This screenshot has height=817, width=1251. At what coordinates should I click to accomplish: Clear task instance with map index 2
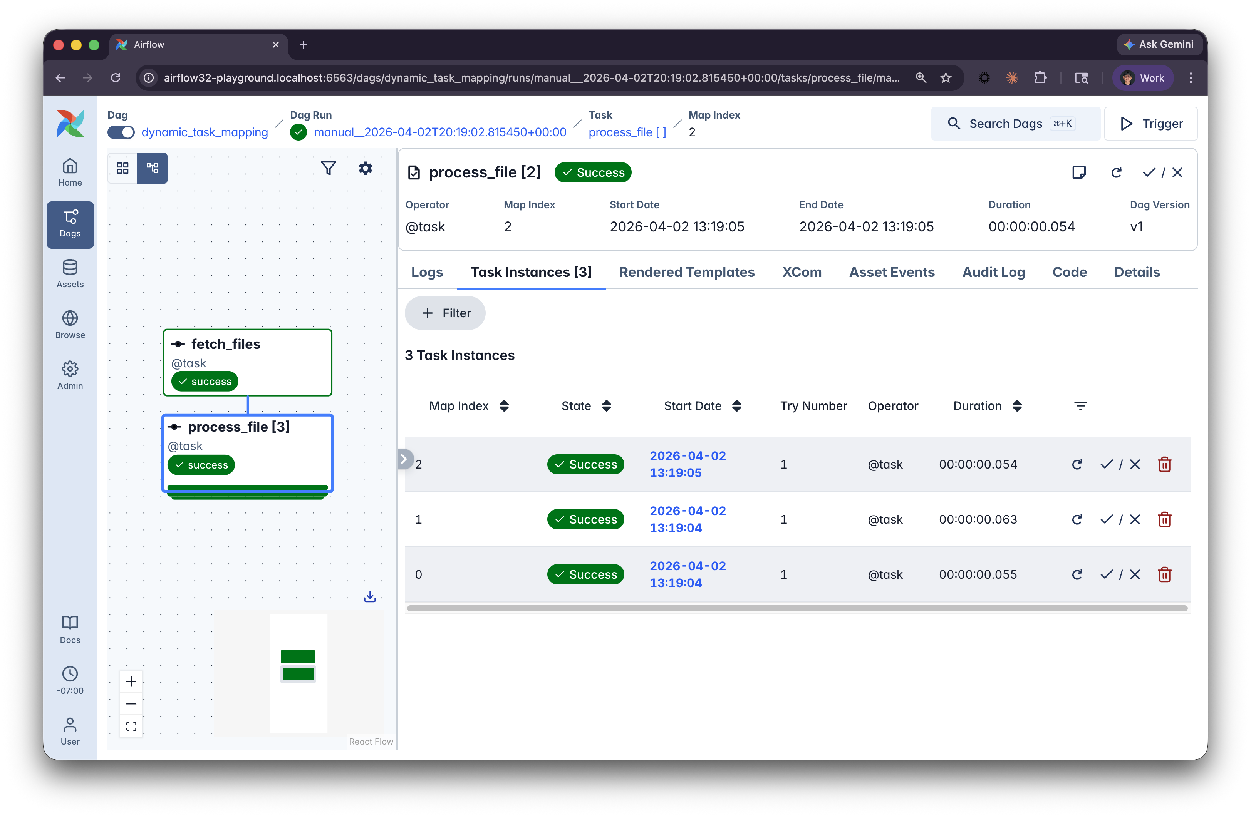point(1077,464)
